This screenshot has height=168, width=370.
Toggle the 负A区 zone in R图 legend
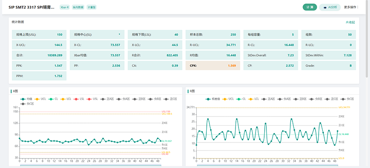click(x=284, y=99)
